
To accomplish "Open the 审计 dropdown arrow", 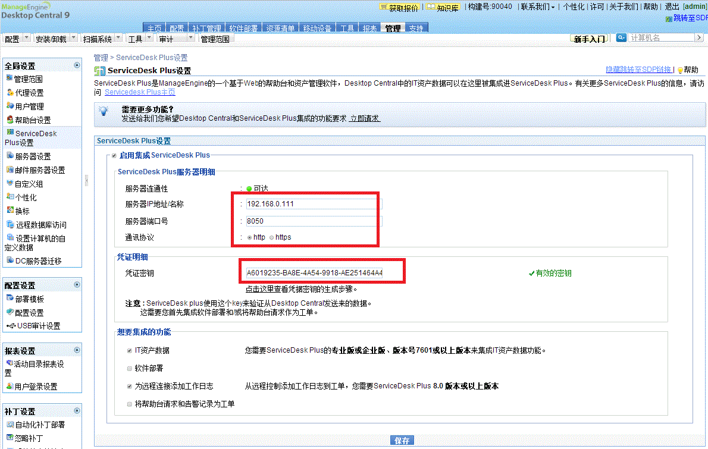I will coord(191,38).
